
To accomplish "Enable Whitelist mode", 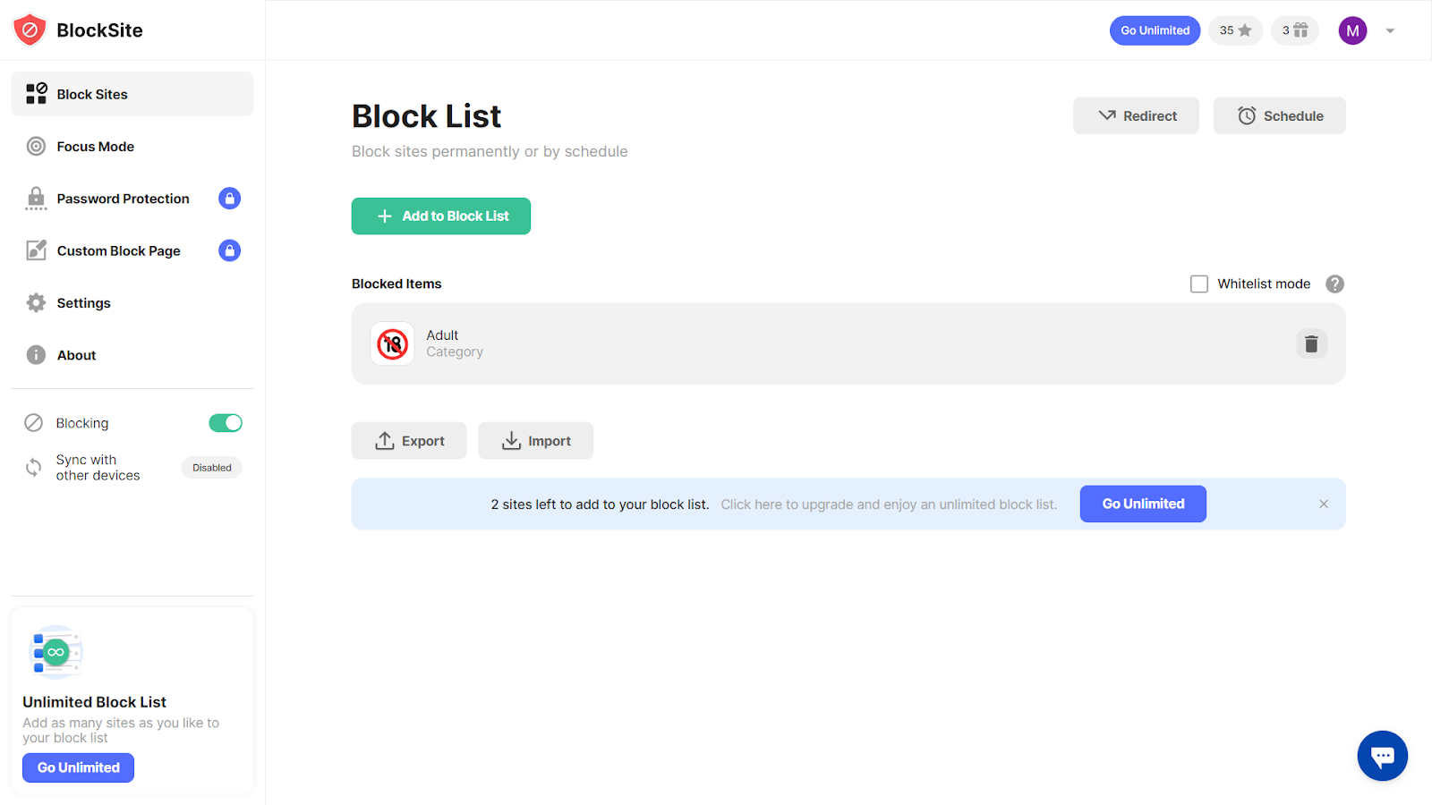I will tap(1199, 284).
